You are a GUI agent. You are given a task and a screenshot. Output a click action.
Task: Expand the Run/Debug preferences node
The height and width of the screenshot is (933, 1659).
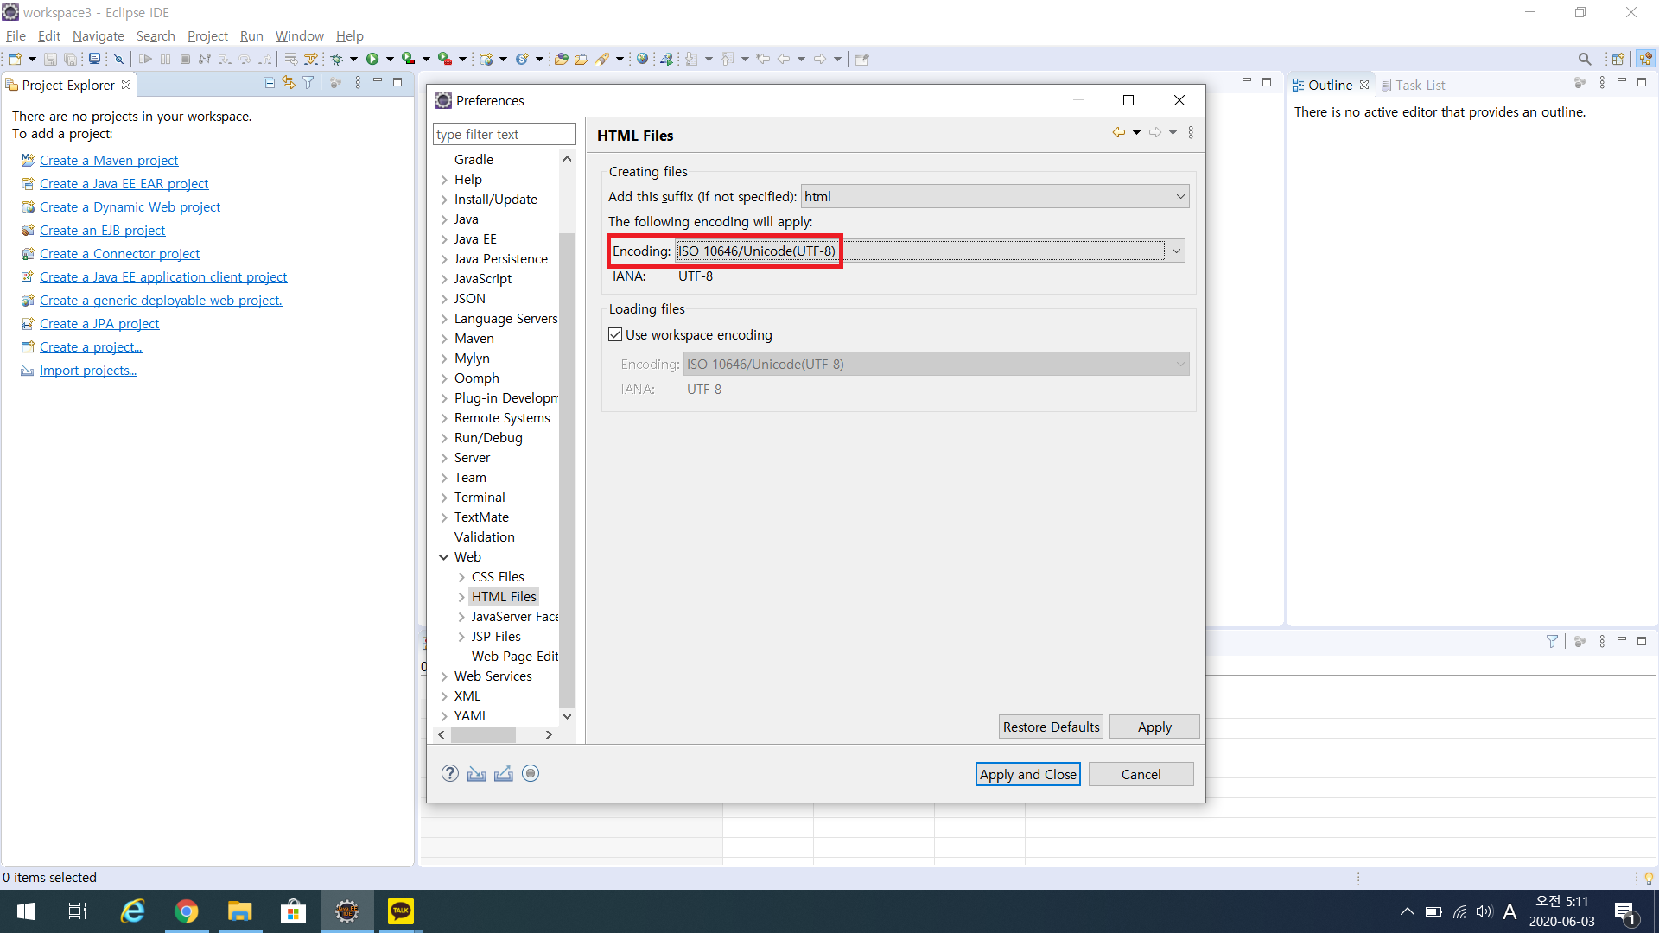point(444,438)
